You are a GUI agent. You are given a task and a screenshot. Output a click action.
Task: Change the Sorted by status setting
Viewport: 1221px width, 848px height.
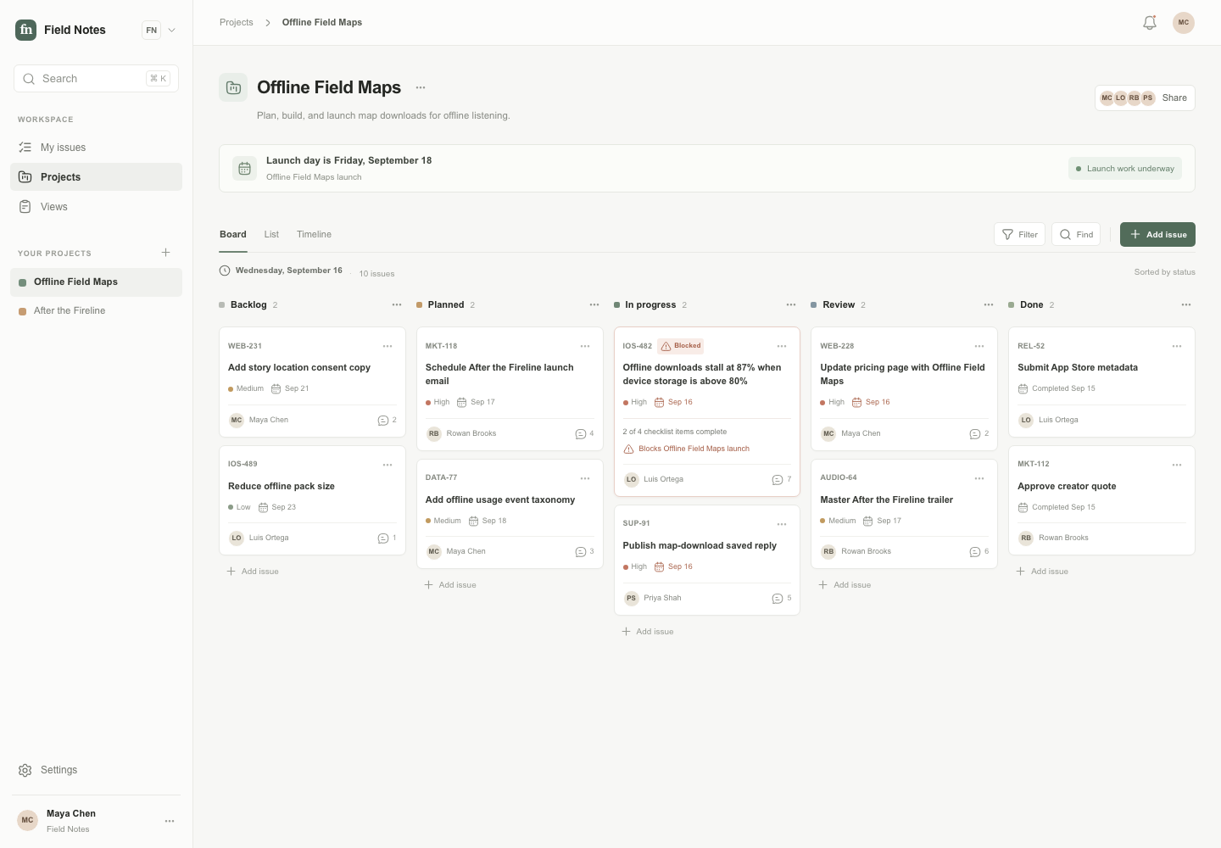click(1165, 272)
